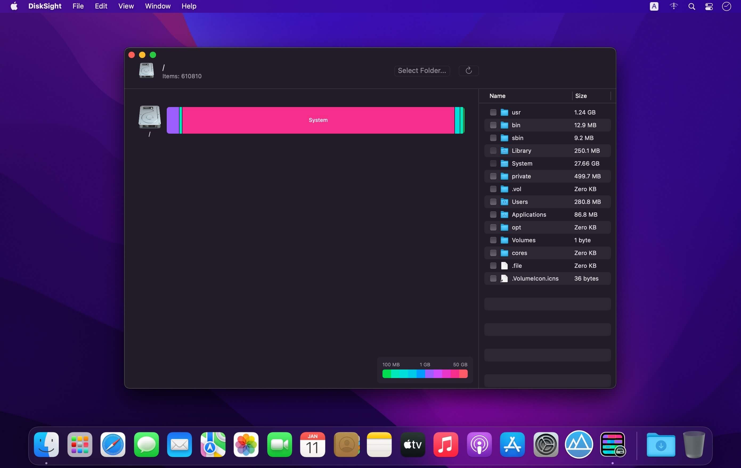
Task: Tick the checkbox for System folder
Action: [493, 163]
